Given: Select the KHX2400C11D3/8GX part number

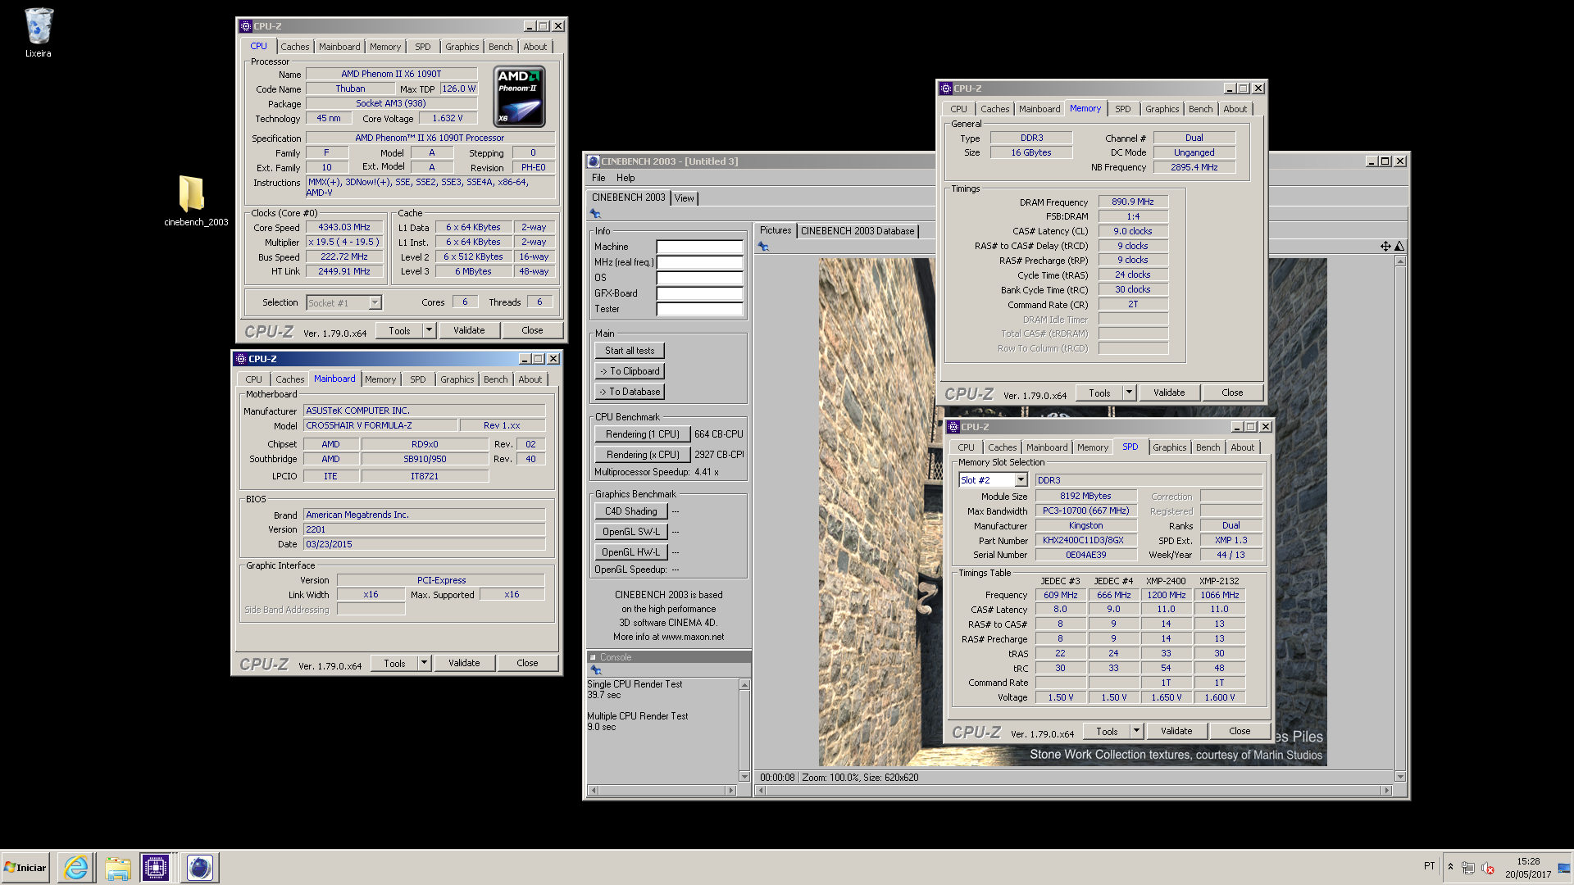Looking at the screenshot, I should click(x=1085, y=541).
